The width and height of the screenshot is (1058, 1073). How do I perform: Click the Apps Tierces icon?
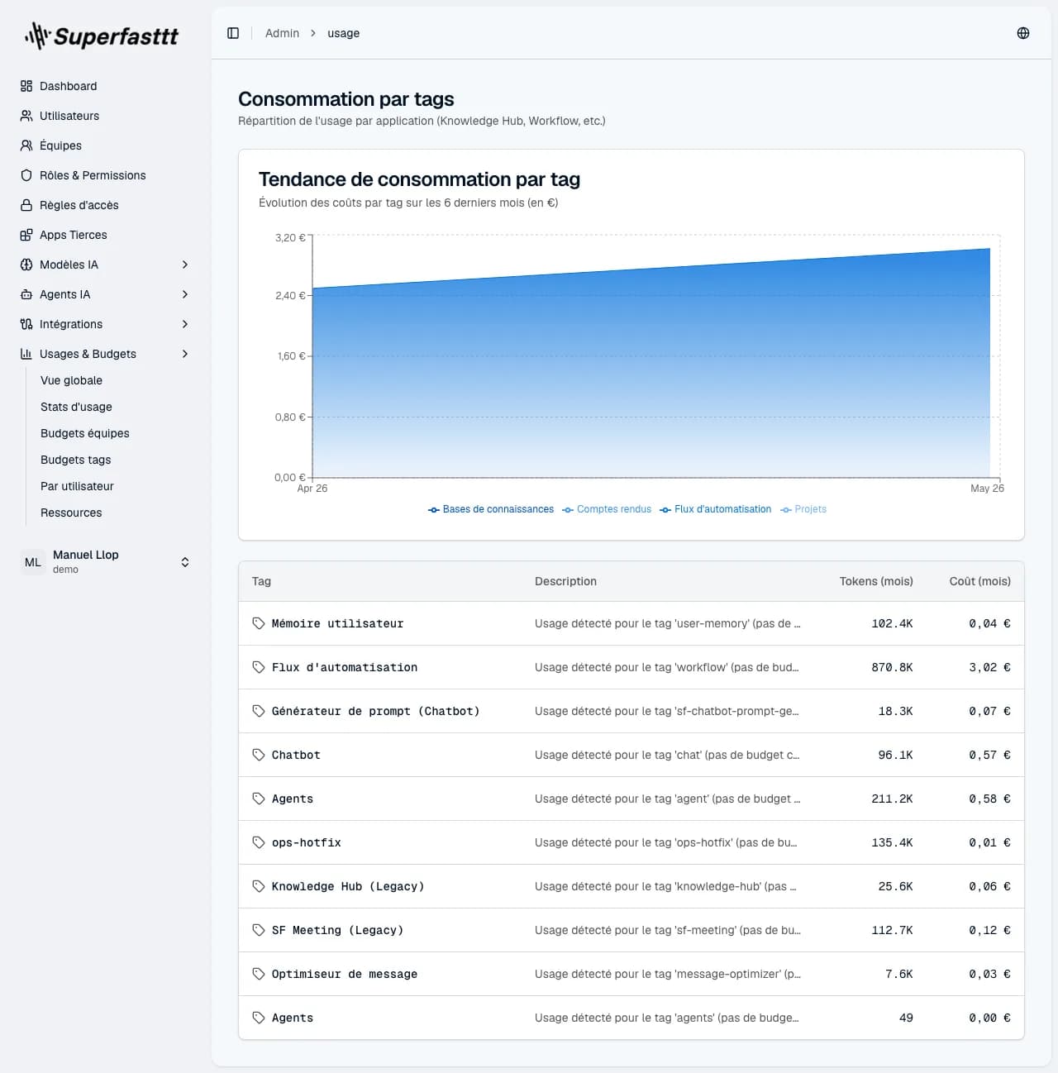[x=26, y=235]
